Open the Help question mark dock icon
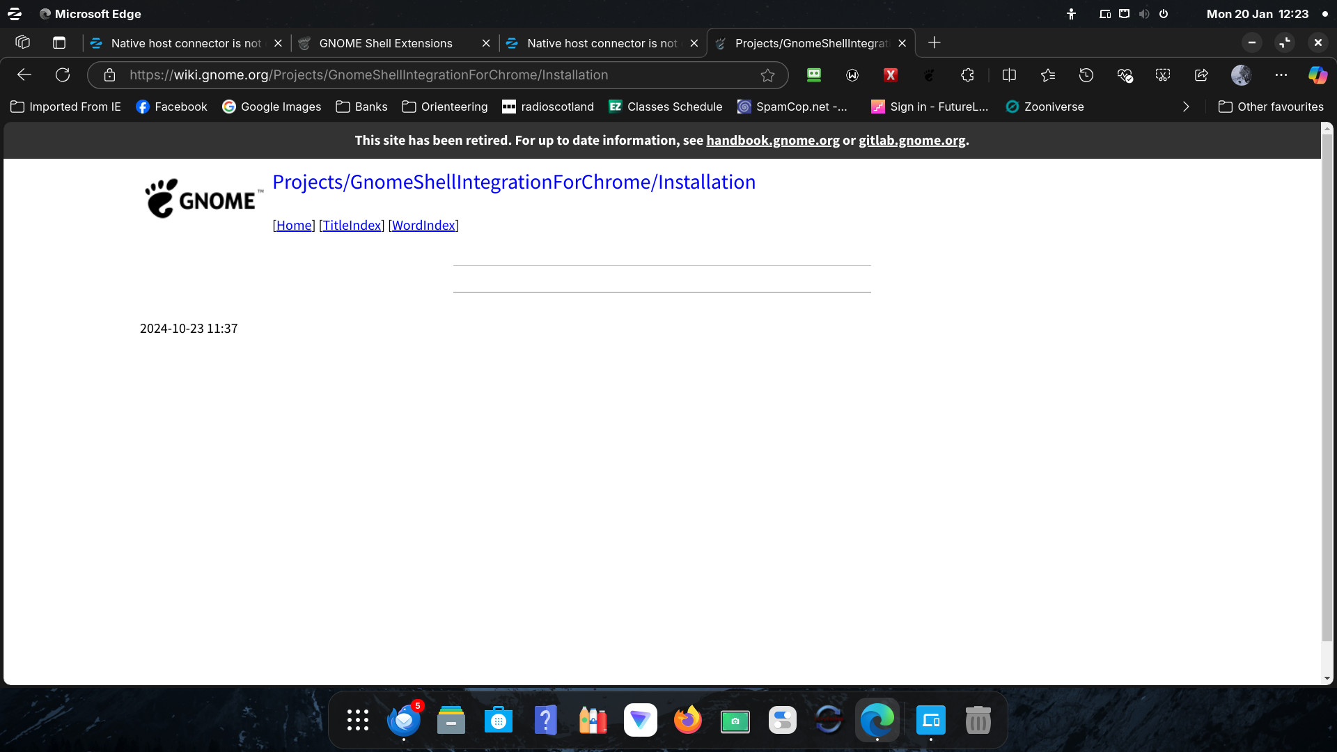1337x752 pixels. pos(546,720)
